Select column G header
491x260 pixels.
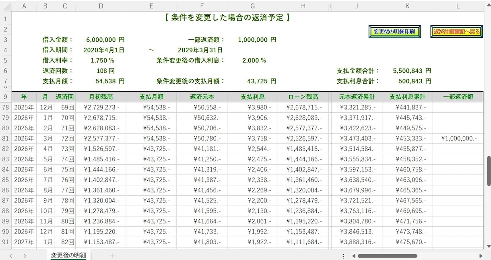coord(252,6)
